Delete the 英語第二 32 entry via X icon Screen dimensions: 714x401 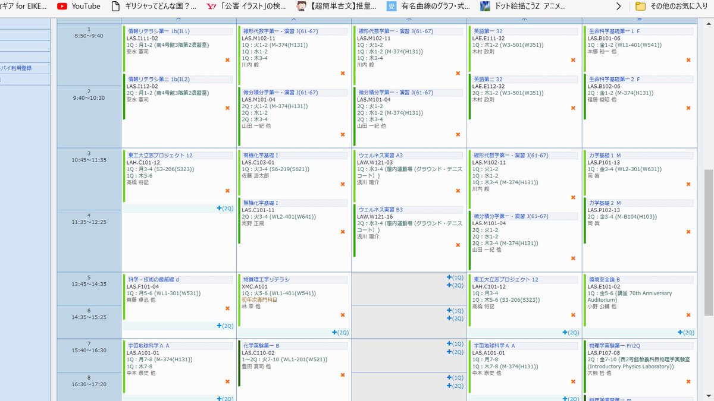[573, 108]
